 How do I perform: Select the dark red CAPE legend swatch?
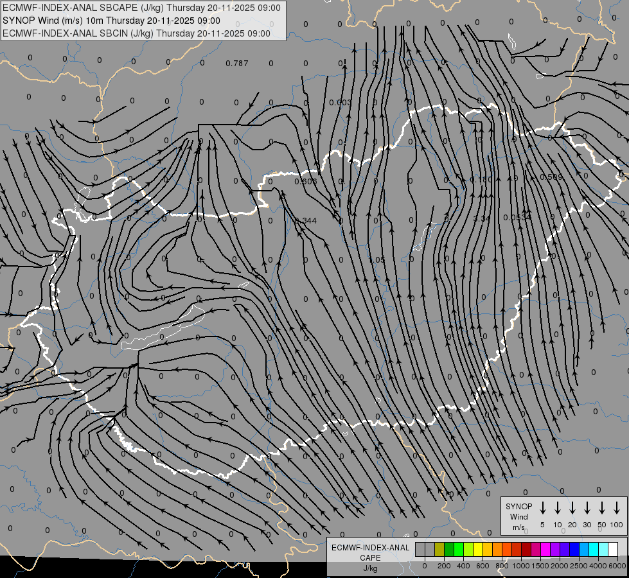pyautogui.click(x=527, y=550)
